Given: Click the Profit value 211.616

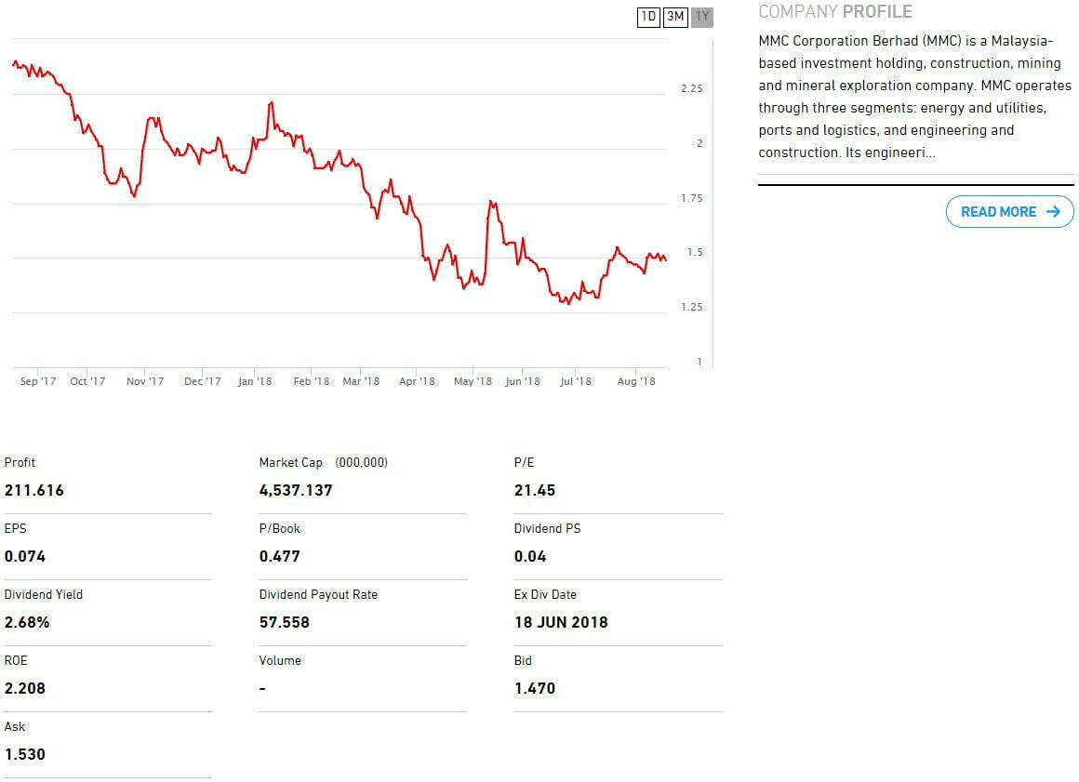Looking at the screenshot, I should click(x=33, y=490).
